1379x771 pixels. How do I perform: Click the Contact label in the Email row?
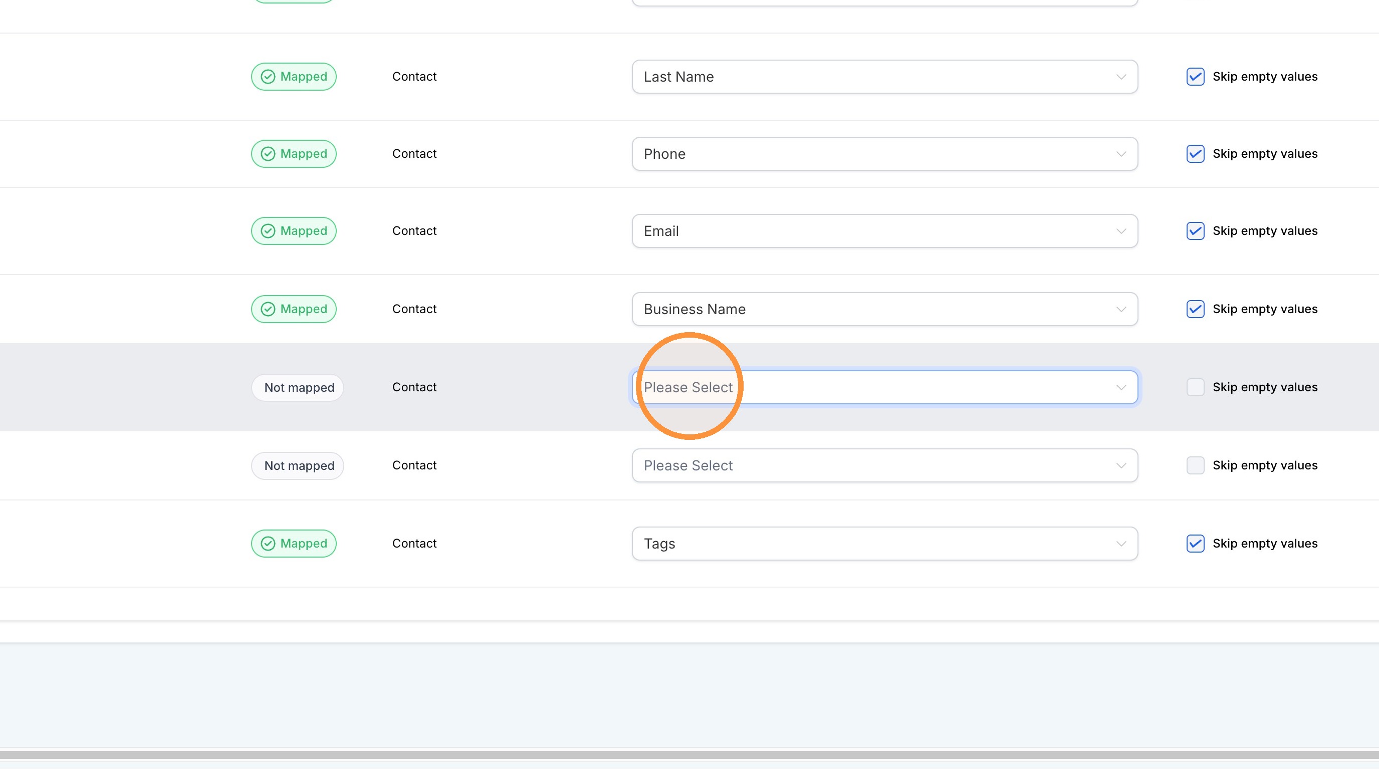click(414, 231)
